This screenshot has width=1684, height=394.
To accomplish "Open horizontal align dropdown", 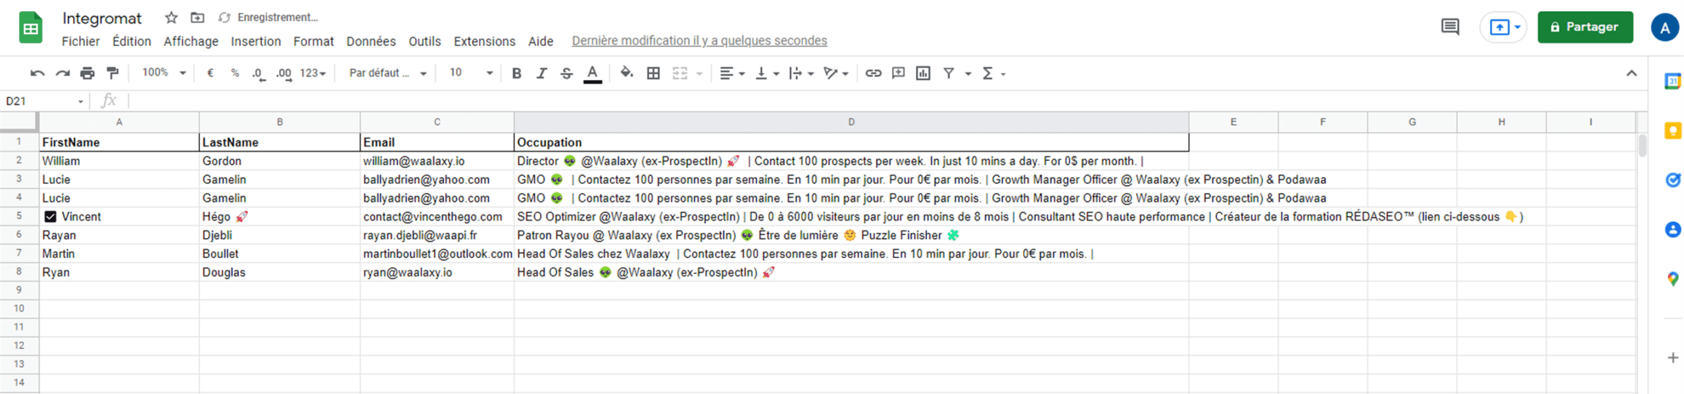I will (x=731, y=74).
